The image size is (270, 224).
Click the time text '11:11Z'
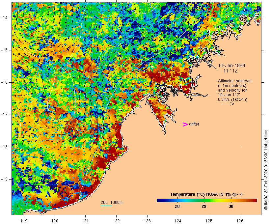(230, 71)
